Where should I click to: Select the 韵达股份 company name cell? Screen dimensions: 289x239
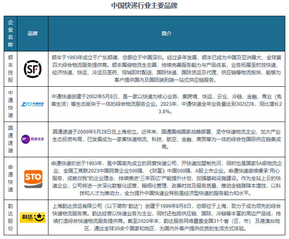pyautogui.click(x=10, y=217)
